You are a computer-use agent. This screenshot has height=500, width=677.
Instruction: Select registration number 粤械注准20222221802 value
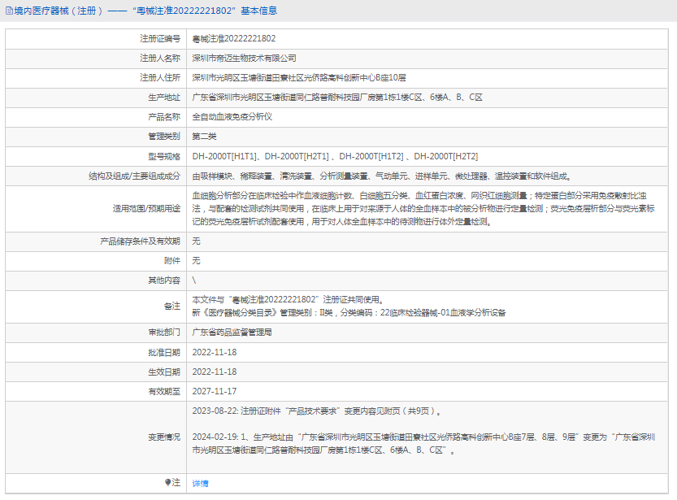[233, 39]
